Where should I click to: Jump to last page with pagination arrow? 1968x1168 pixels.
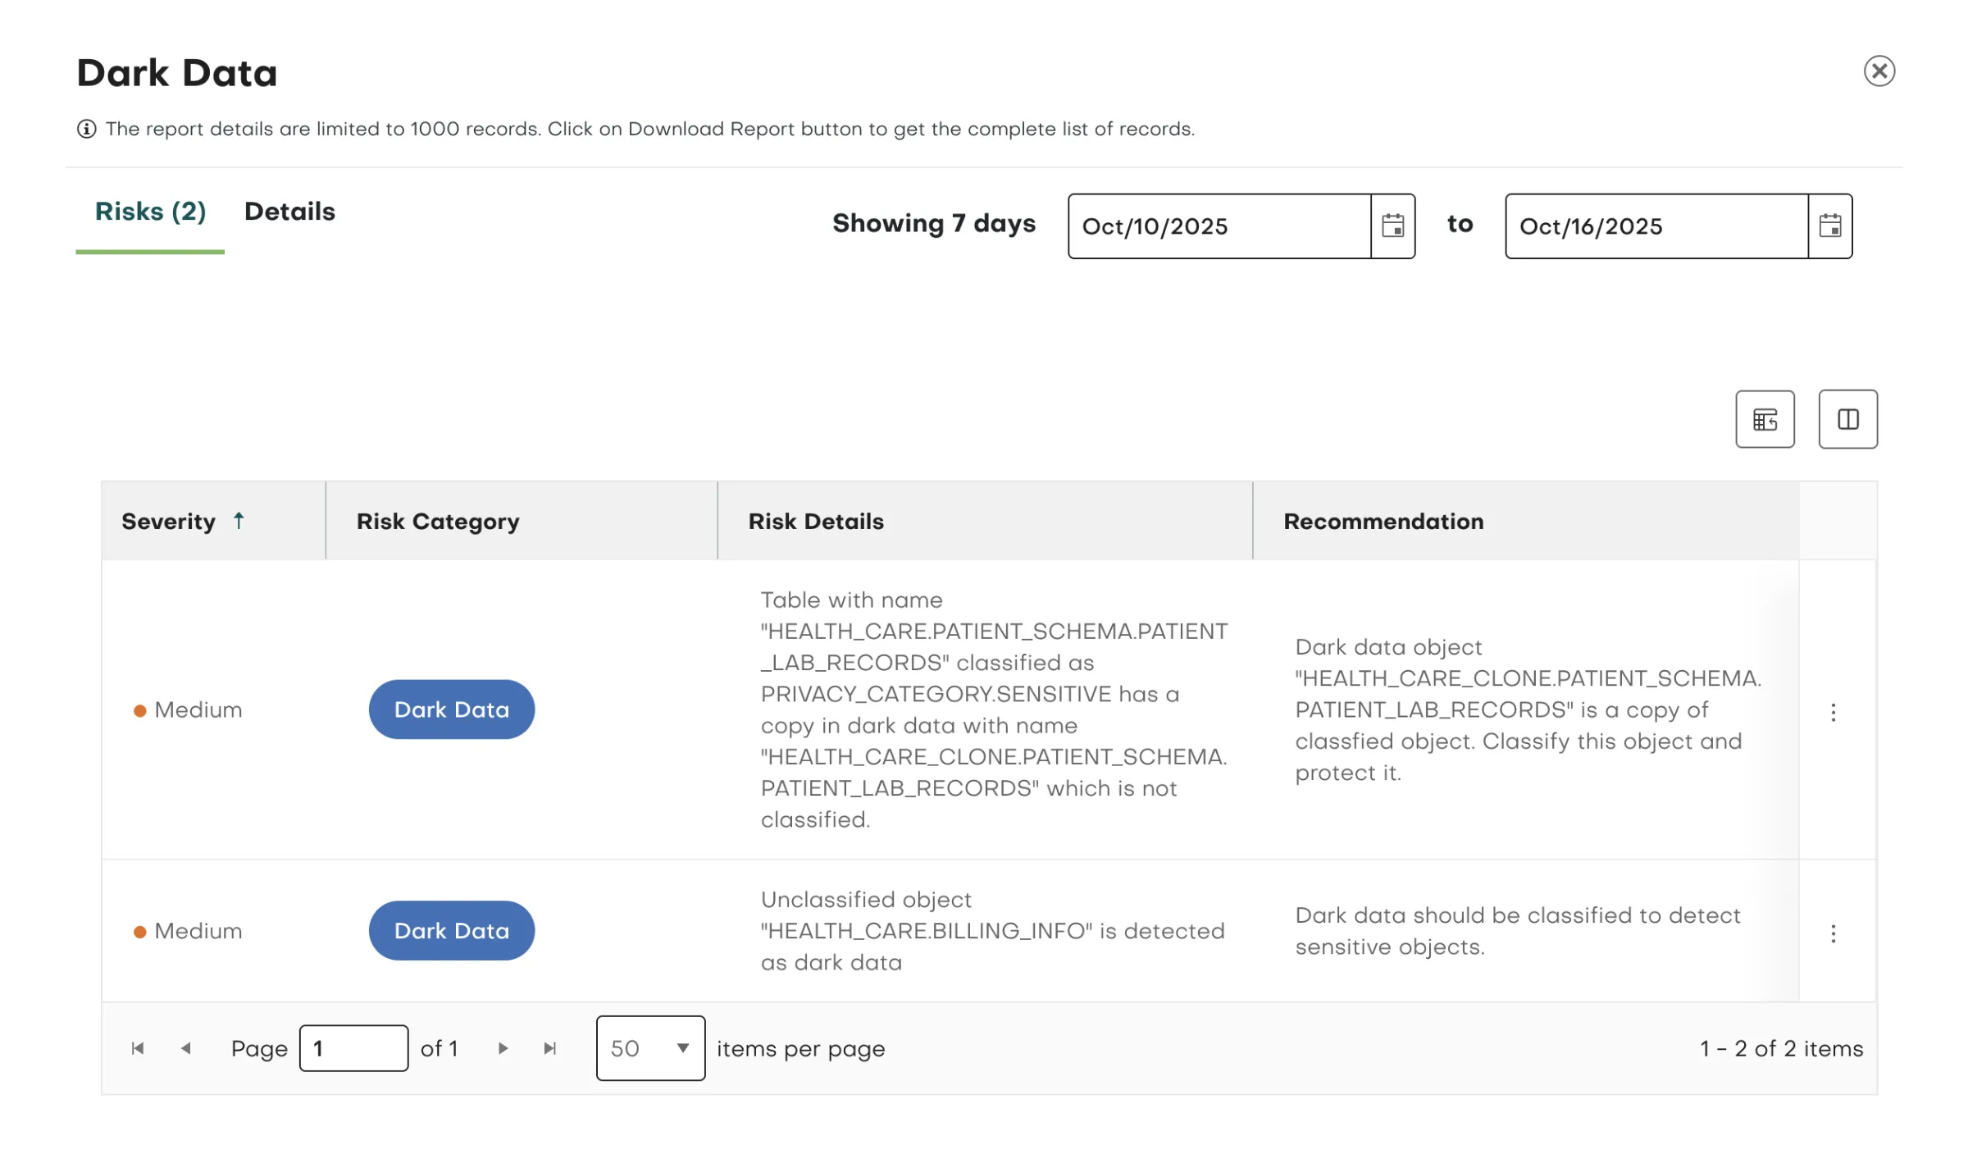[x=549, y=1048]
